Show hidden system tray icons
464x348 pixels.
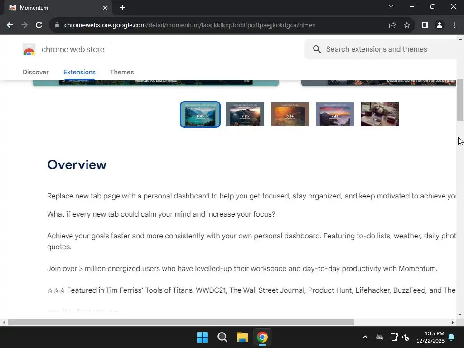pyautogui.click(x=365, y=337)
